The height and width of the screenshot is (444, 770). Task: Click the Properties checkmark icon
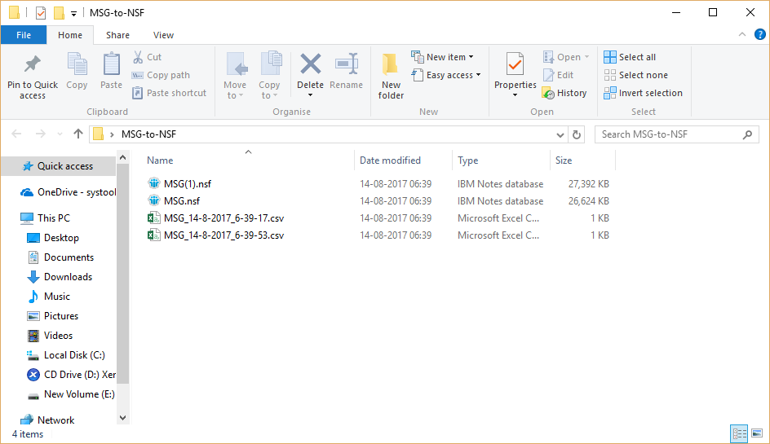point(516,64)
